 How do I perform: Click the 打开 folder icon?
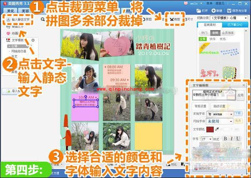coord(199,11)
